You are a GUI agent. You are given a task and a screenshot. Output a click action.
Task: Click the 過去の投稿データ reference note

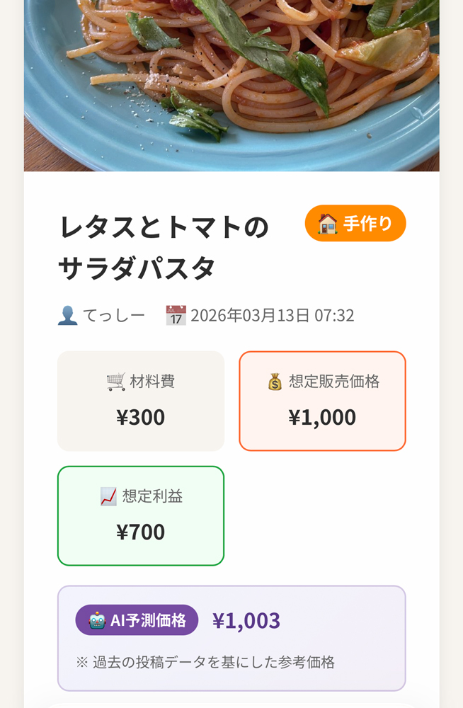tap(205, 663)
